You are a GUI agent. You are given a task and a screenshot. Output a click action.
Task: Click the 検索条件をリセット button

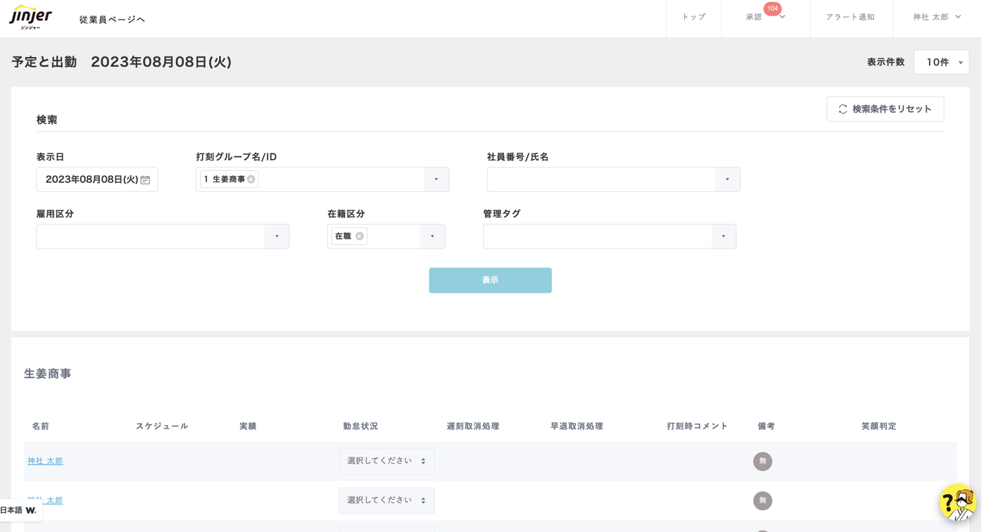pos(885,109)
